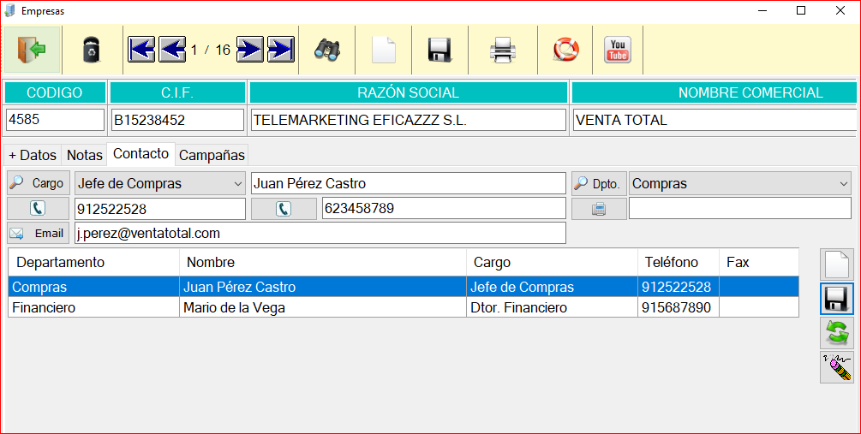The width and height of the screenshot is (861, 434).
Task: Click the NOMBRE COMERCIAL header label
Action: [715, 92]
